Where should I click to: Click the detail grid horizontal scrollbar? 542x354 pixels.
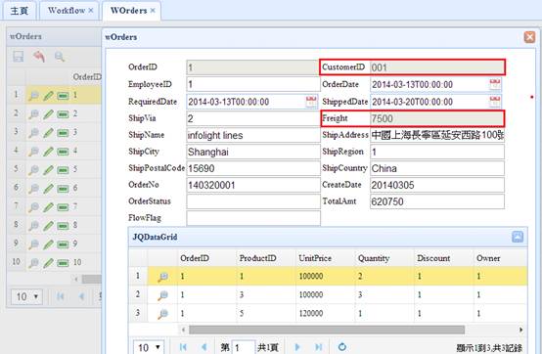coord(327,330)
